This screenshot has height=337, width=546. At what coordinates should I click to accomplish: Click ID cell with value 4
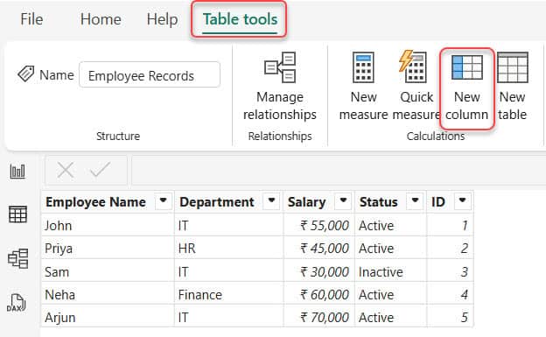point(450,294)
